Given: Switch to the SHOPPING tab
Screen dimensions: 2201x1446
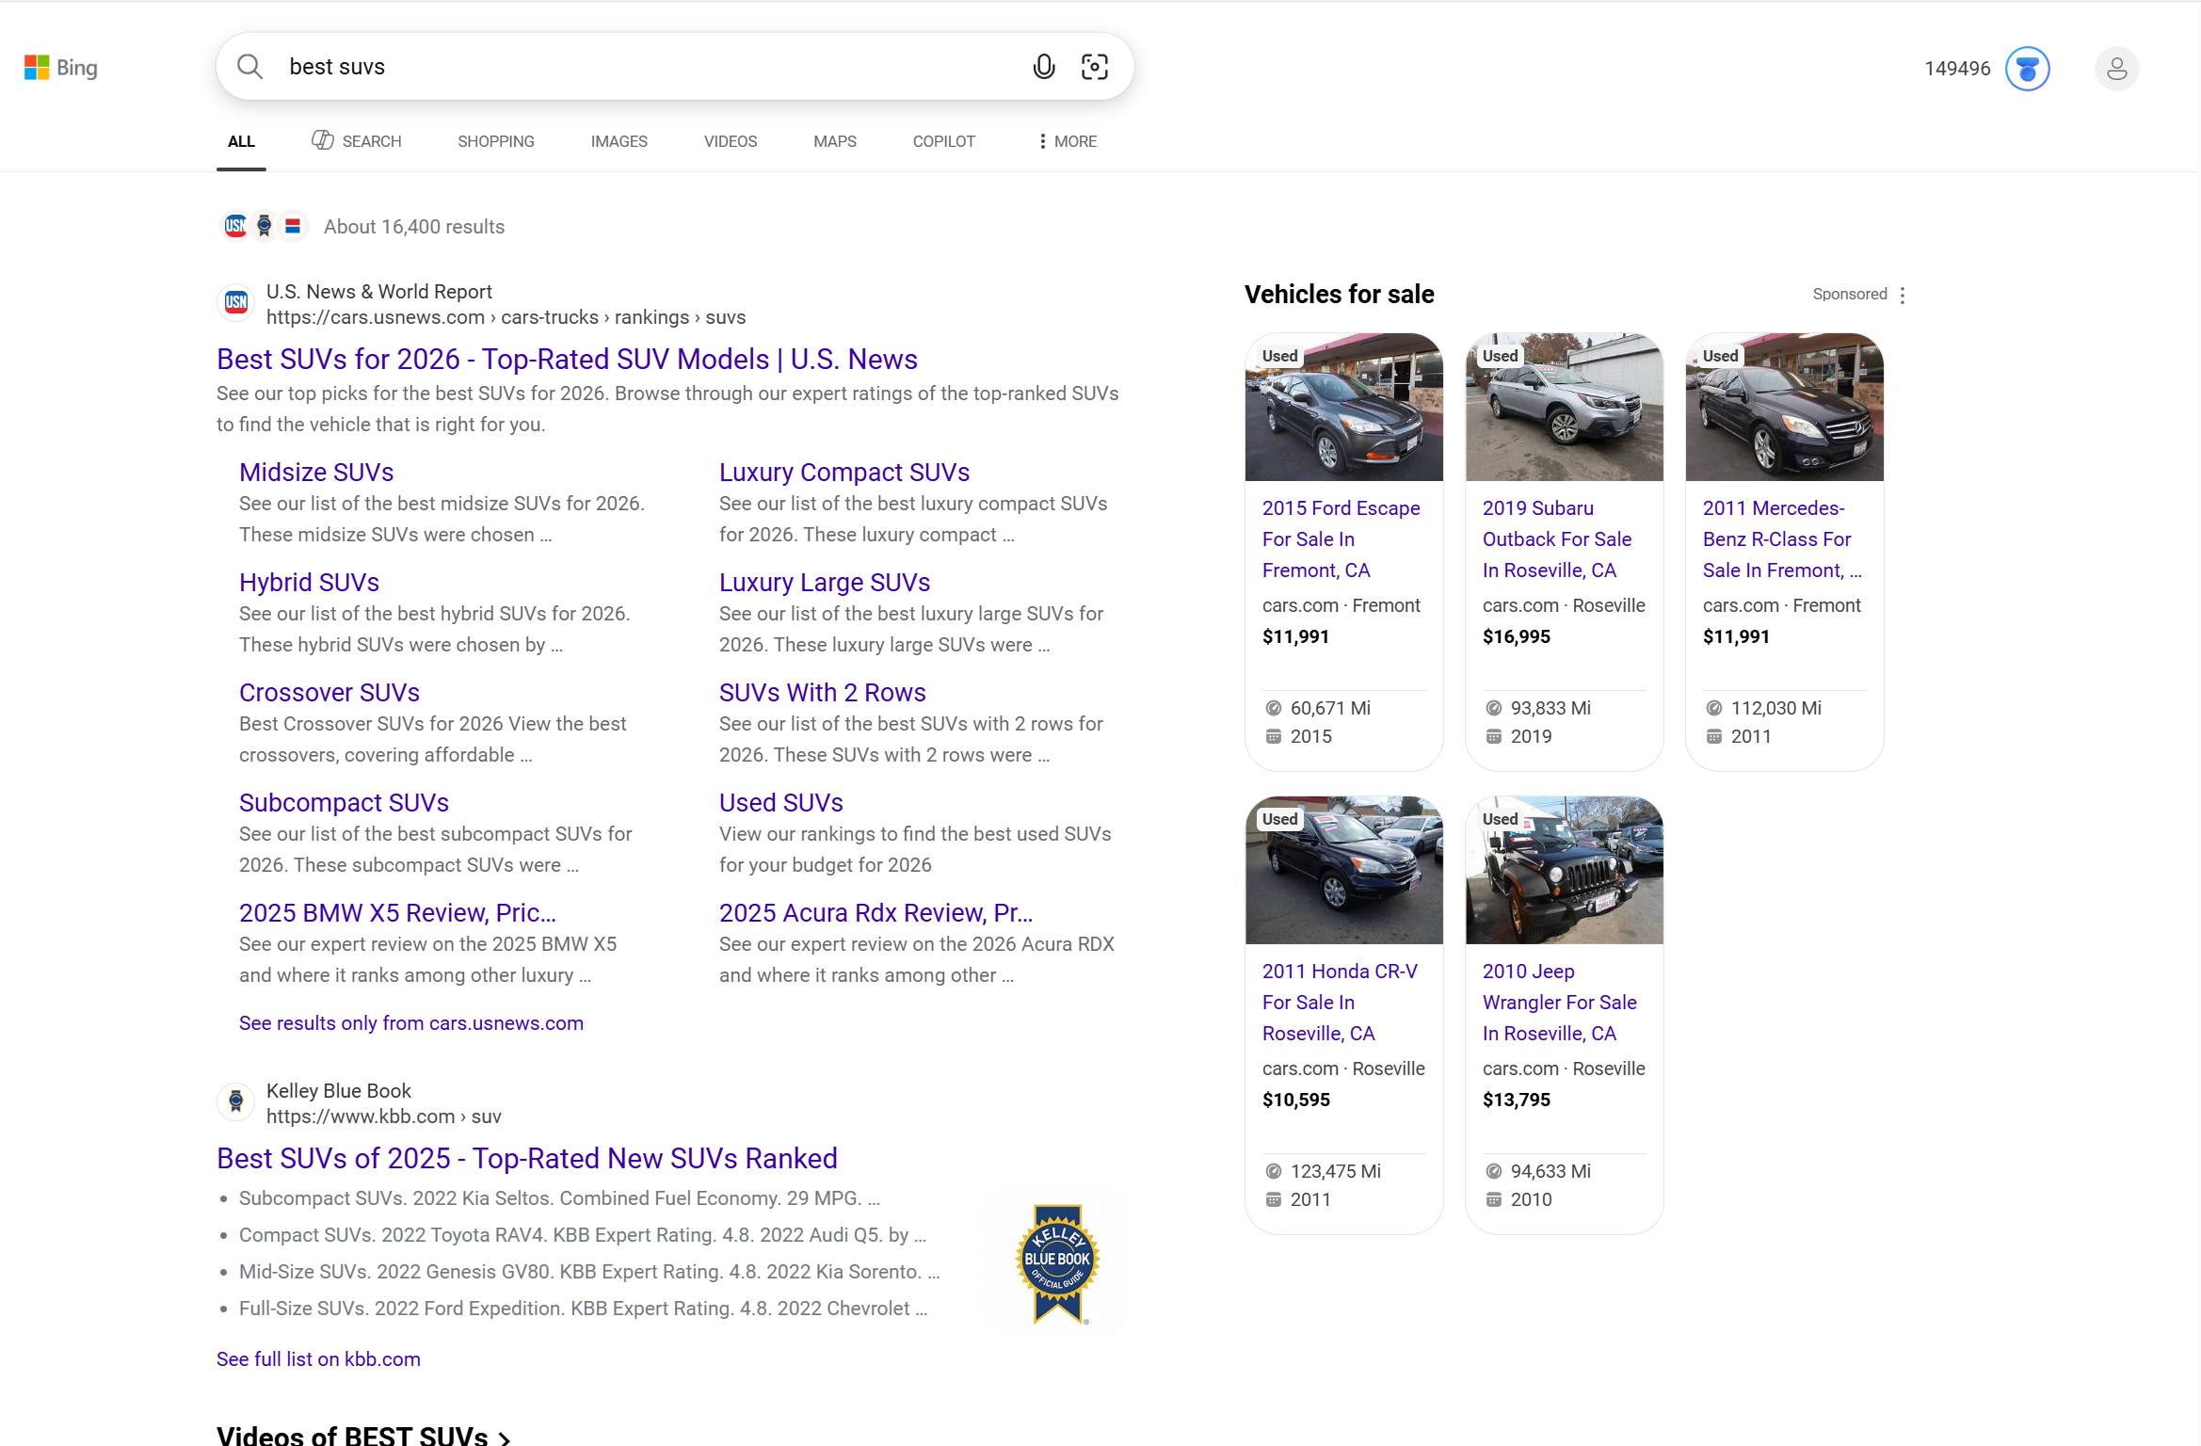Looking at the screenshot, I should point(495,141).
